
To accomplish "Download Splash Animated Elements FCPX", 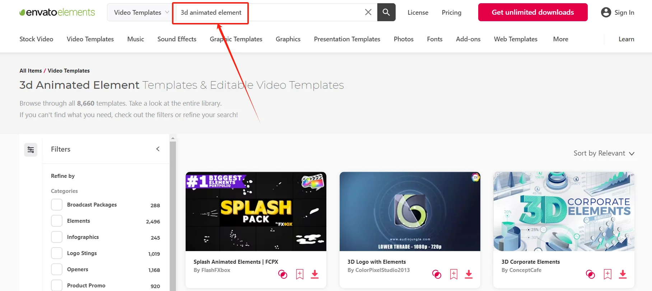I will 315,274.
